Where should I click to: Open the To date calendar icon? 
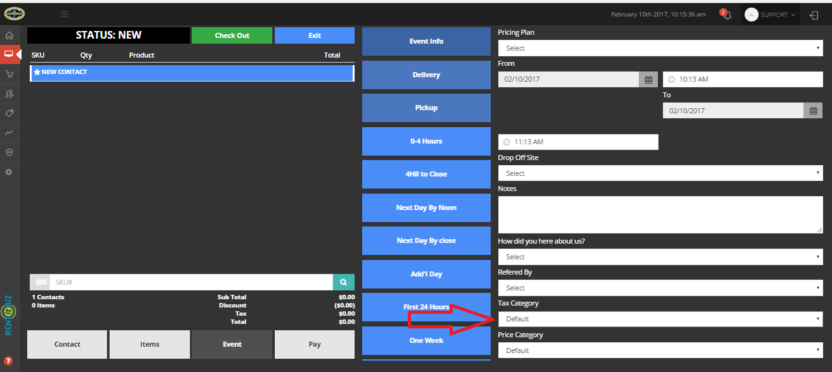[x=814, y=111]
